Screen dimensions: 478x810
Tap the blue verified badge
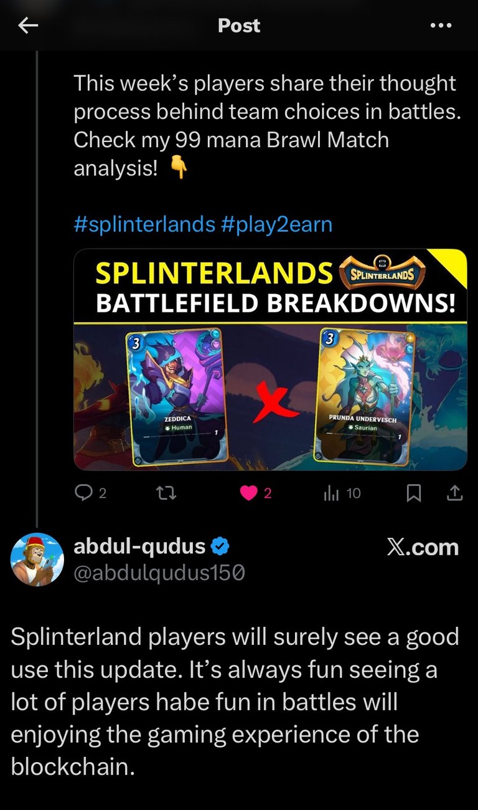coord(220,547)
